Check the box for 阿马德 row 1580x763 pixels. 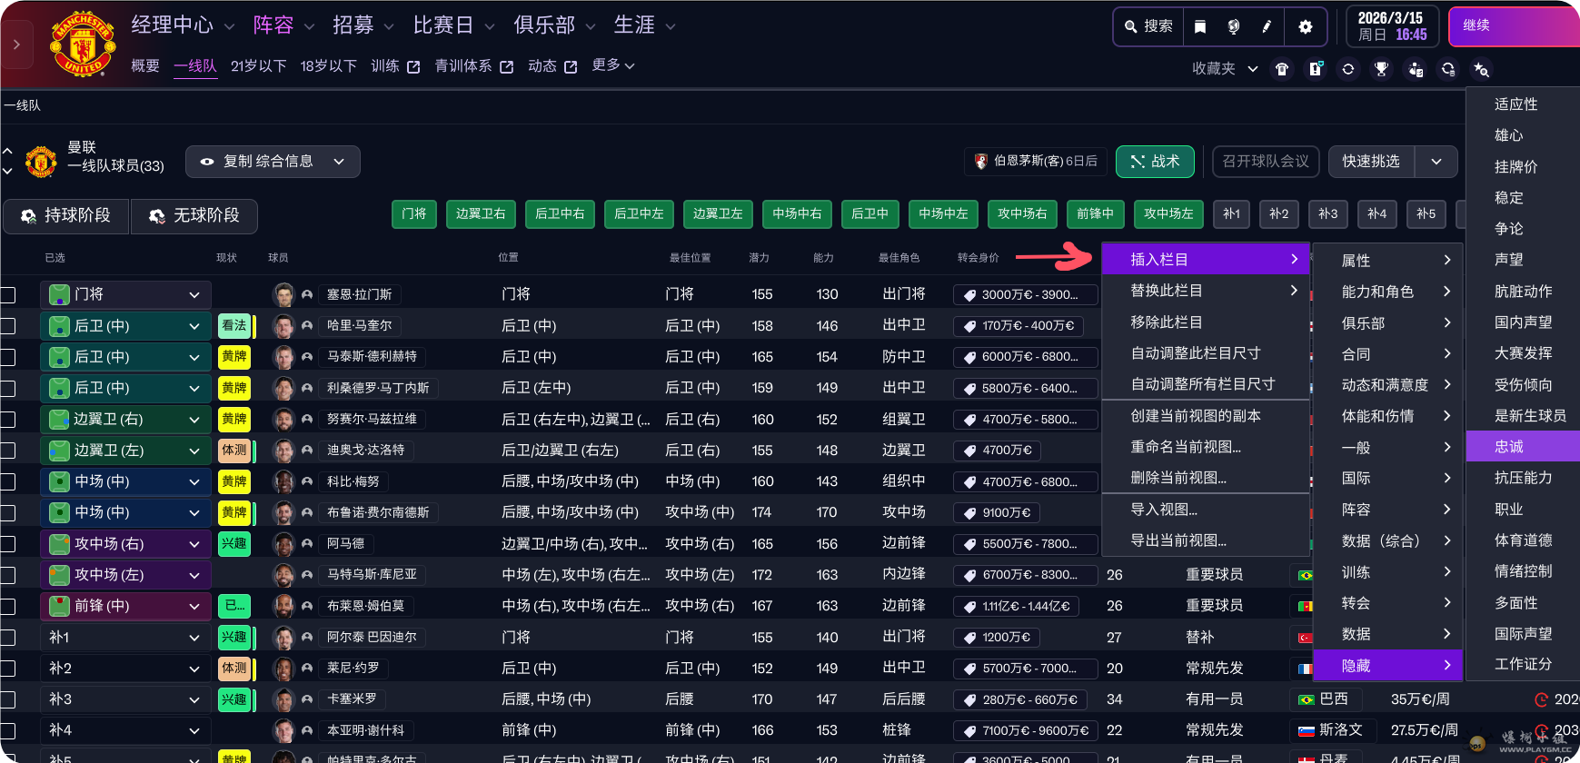8,544
